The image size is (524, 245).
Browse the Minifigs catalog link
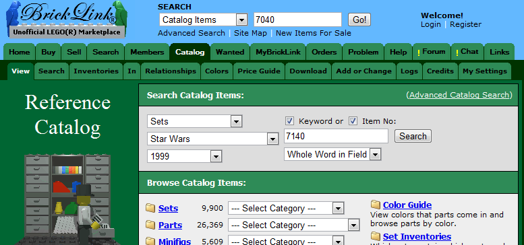pos(175,242)
